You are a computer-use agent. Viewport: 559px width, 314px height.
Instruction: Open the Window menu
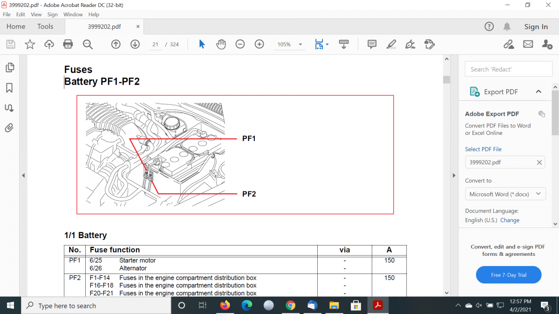[73, 14]
